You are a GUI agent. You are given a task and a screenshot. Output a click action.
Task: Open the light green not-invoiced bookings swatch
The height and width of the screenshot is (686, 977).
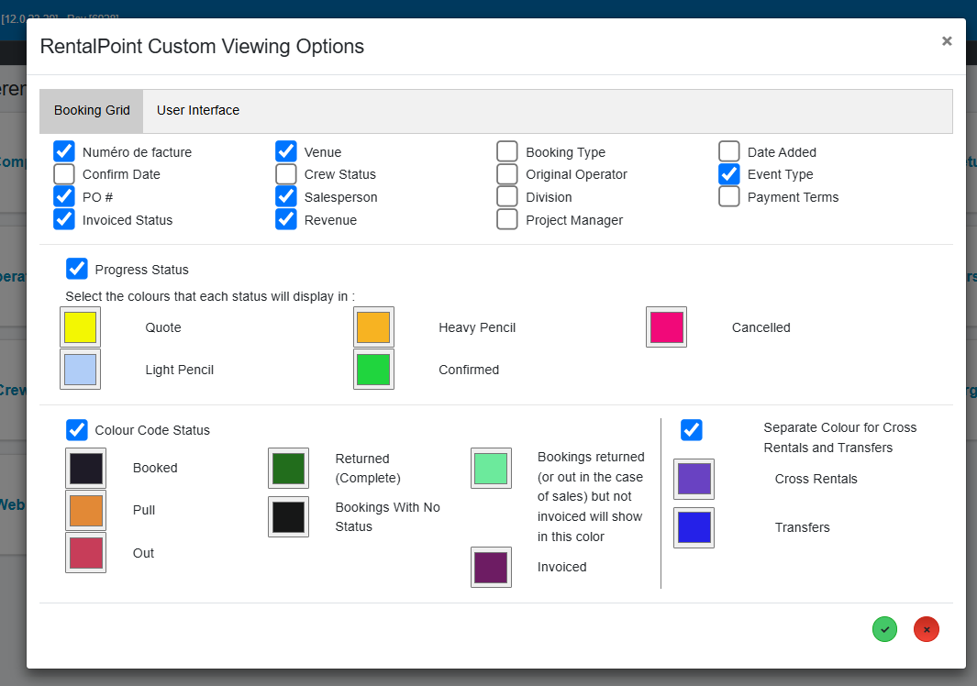pyautogui.click(x=491, y=469)
